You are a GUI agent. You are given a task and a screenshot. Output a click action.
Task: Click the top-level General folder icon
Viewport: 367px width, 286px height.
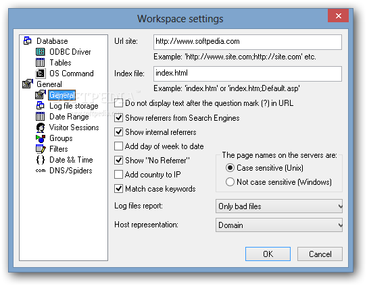28,84
